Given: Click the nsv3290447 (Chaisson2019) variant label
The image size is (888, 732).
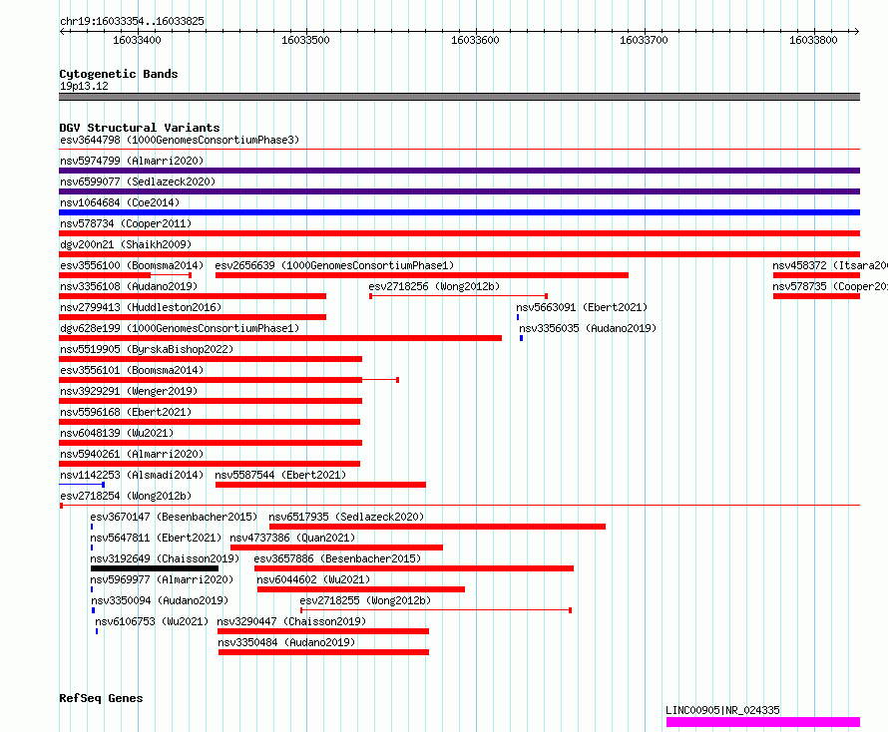Looking at the screenshot, I should click(x=291, y=621).
